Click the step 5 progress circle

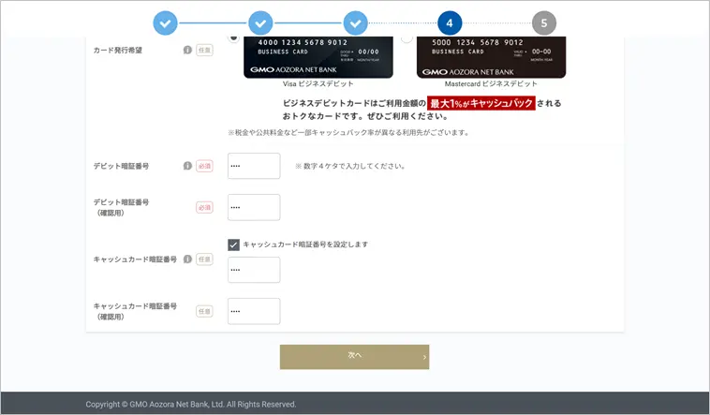pos(544,22)
